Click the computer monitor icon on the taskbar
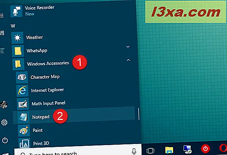Viewport: 227px width, 155px height. click(x=187, y=149)
